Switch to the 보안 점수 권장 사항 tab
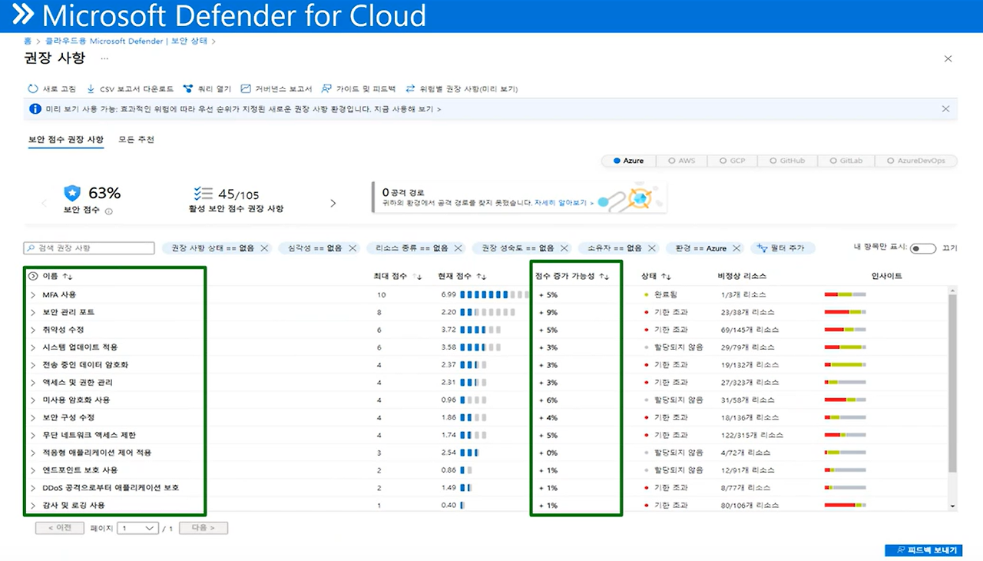This screenshot has width=983, height=561. (66, 140)
